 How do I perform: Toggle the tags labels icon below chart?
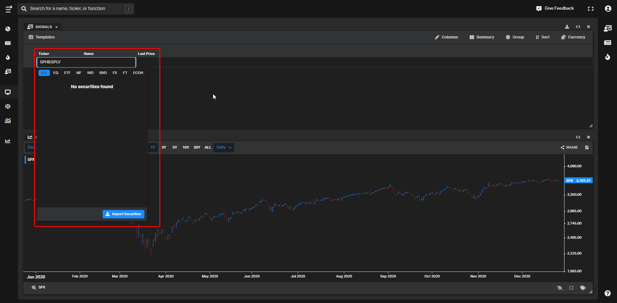tap(583, 288)
